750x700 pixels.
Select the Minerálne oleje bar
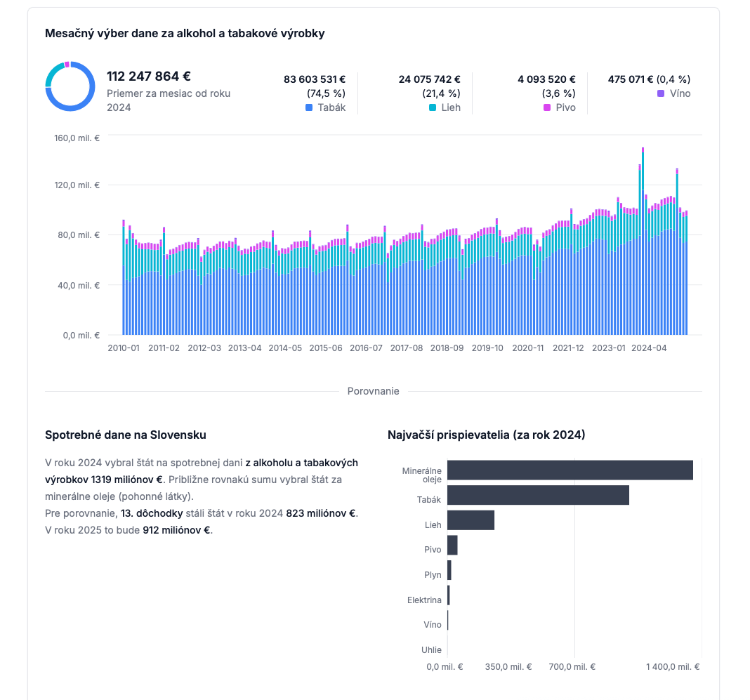(570, 470)
